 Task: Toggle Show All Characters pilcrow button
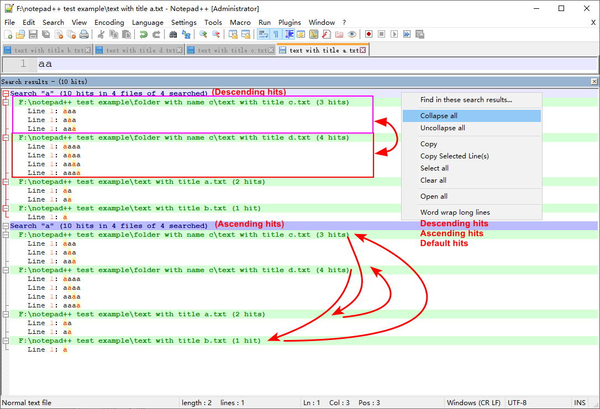pos(276,34)
